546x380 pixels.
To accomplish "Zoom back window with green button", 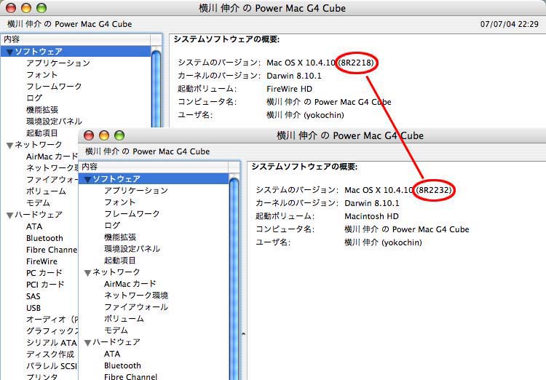I will [41, 8].
